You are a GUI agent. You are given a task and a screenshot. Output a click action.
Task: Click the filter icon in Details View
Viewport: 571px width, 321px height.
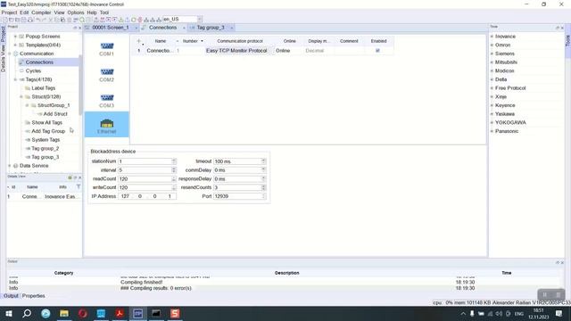pyautogui.click(x=79, y=186)
